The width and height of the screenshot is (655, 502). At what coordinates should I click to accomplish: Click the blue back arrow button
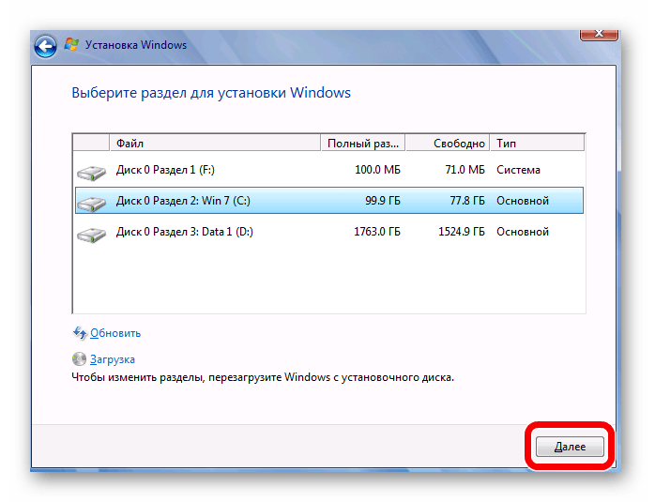point(46,46)
